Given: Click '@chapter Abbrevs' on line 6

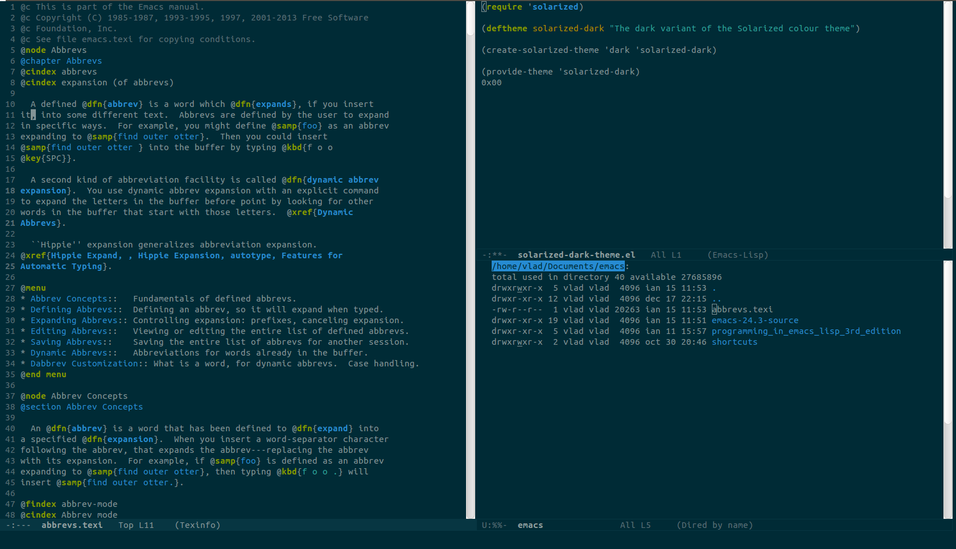Looking at the screenshot, I should pos(61,61).
